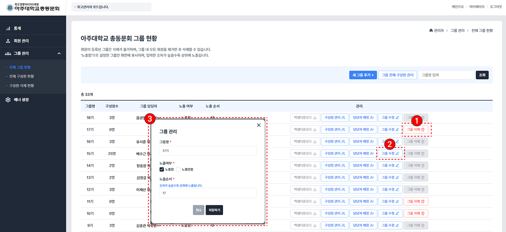Select 전체 그룹 현황 in the sidebar

20,67
